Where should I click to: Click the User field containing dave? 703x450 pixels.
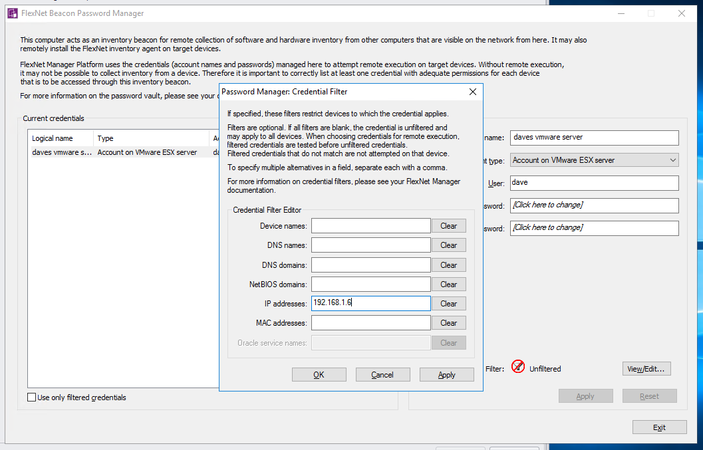click(x=594, y=183)
